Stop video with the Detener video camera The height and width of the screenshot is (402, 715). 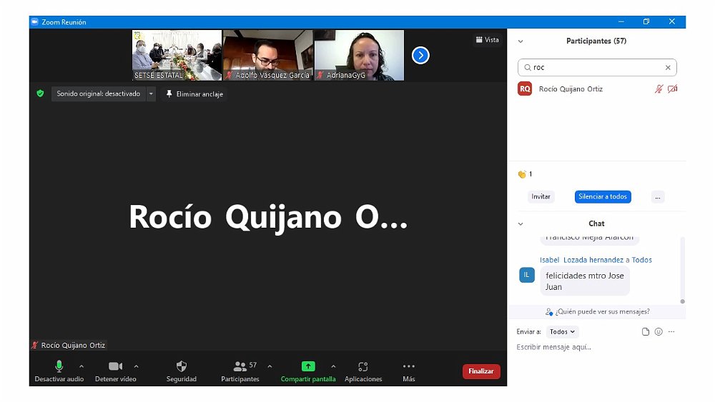[x=115, y=366]
